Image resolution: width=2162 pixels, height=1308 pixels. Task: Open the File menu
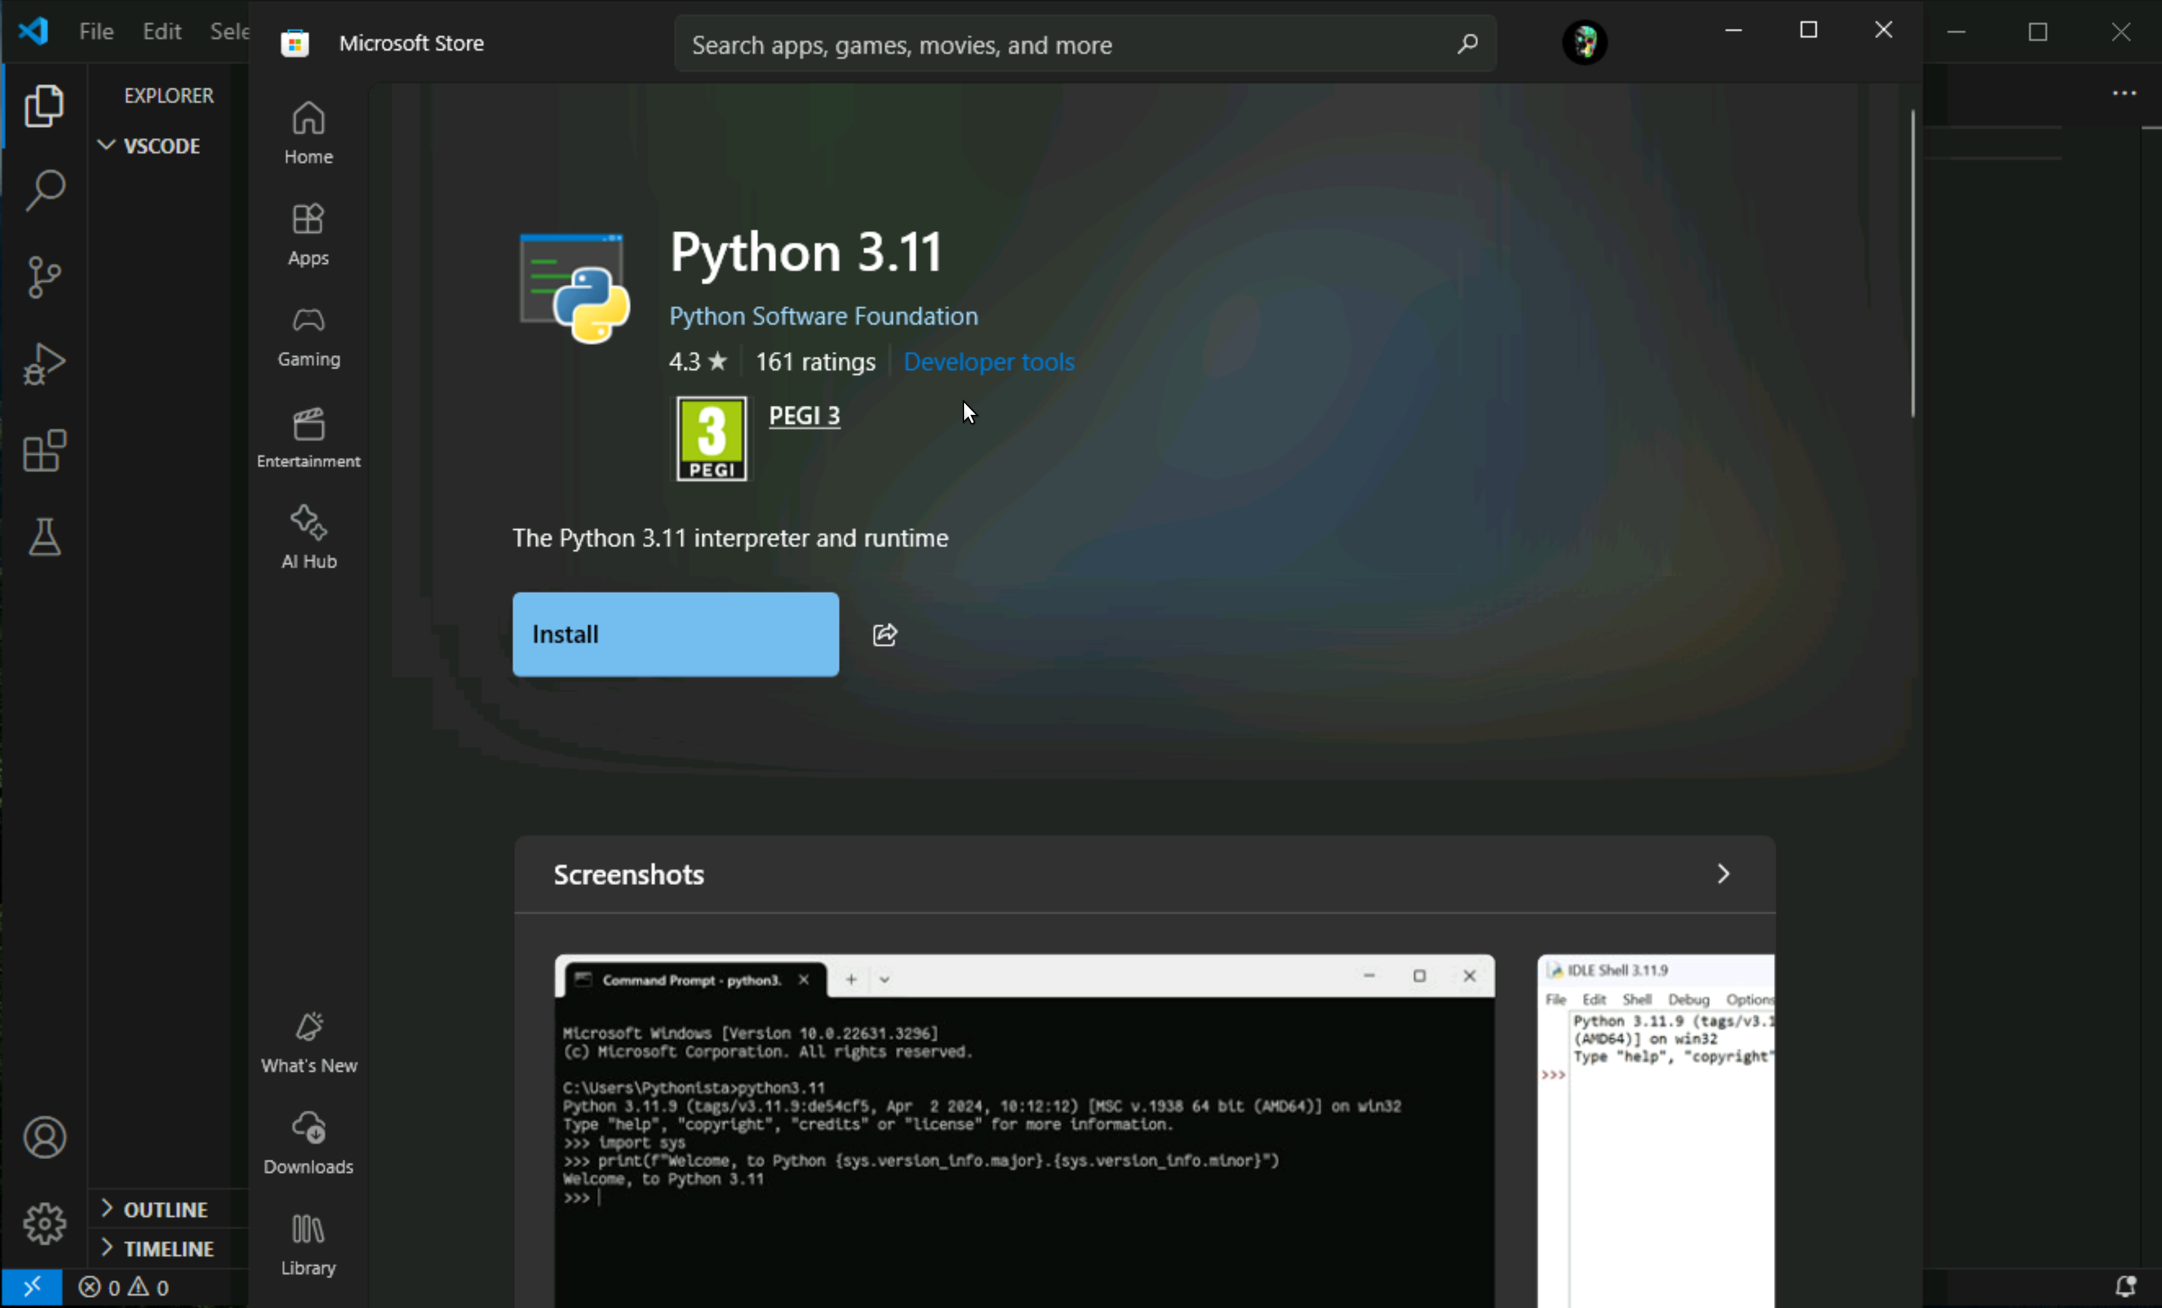click(x=96, y=31)
